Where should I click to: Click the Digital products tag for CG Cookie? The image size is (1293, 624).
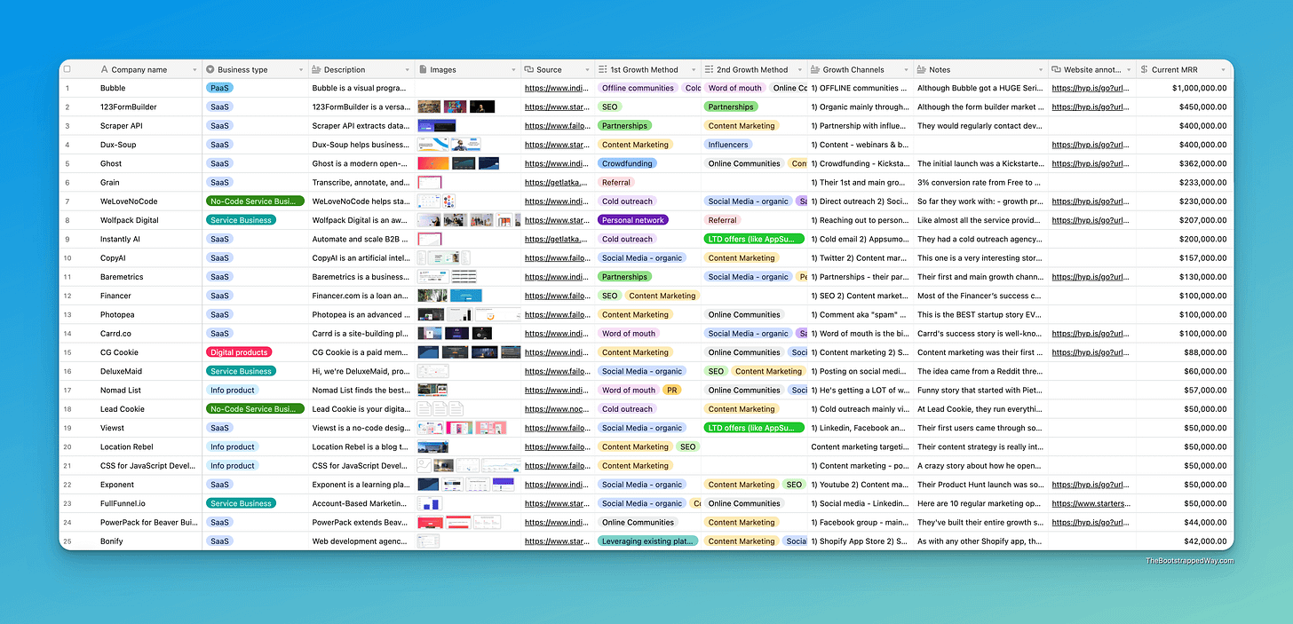click(239, 352)
